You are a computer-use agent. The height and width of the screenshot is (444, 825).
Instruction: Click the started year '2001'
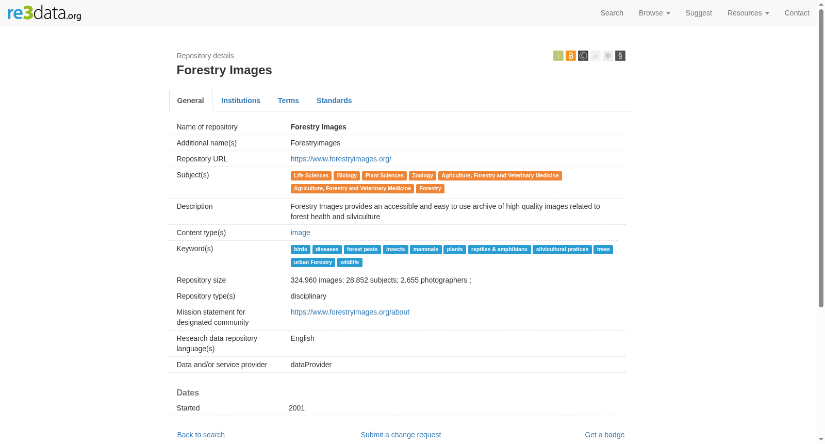click(x=296, y=408)
